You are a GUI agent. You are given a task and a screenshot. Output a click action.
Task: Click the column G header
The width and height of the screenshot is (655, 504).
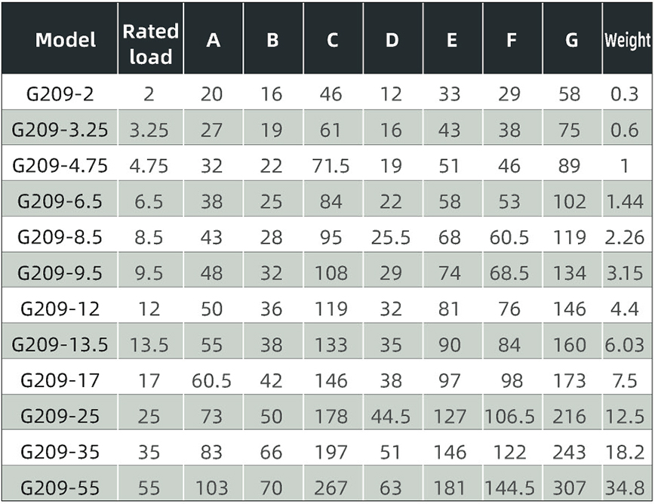[571, 40]
